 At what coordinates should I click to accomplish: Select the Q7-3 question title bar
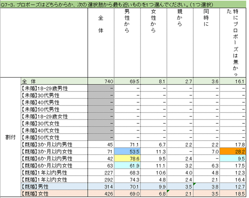123,5
